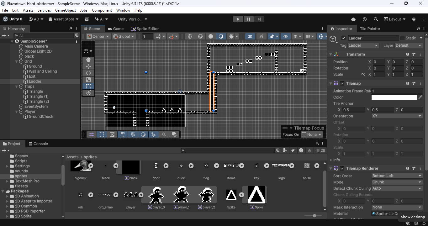Viewport: 428px width, 226px height.
Task: Select the Move tool in scene
Action: click(x=88, y=66)
